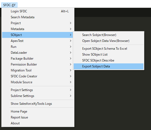Expand the Project submenu
This screenshot has height=130, width=151.
pos(38,23)
